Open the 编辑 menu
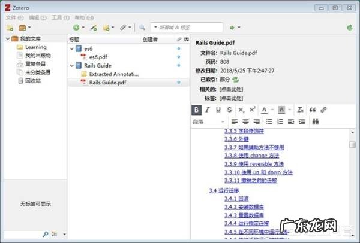Viewport: 360px width, 243px height. click(x=37, y=17)
